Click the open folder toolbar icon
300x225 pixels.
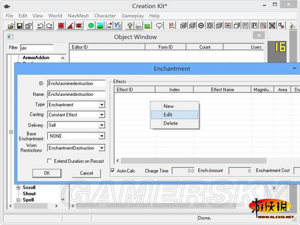click(x=11, y=26)
